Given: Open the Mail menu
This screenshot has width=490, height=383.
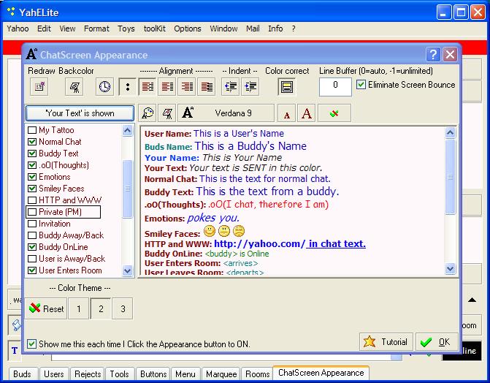Looking at the screenshot, I should (253, 29).
